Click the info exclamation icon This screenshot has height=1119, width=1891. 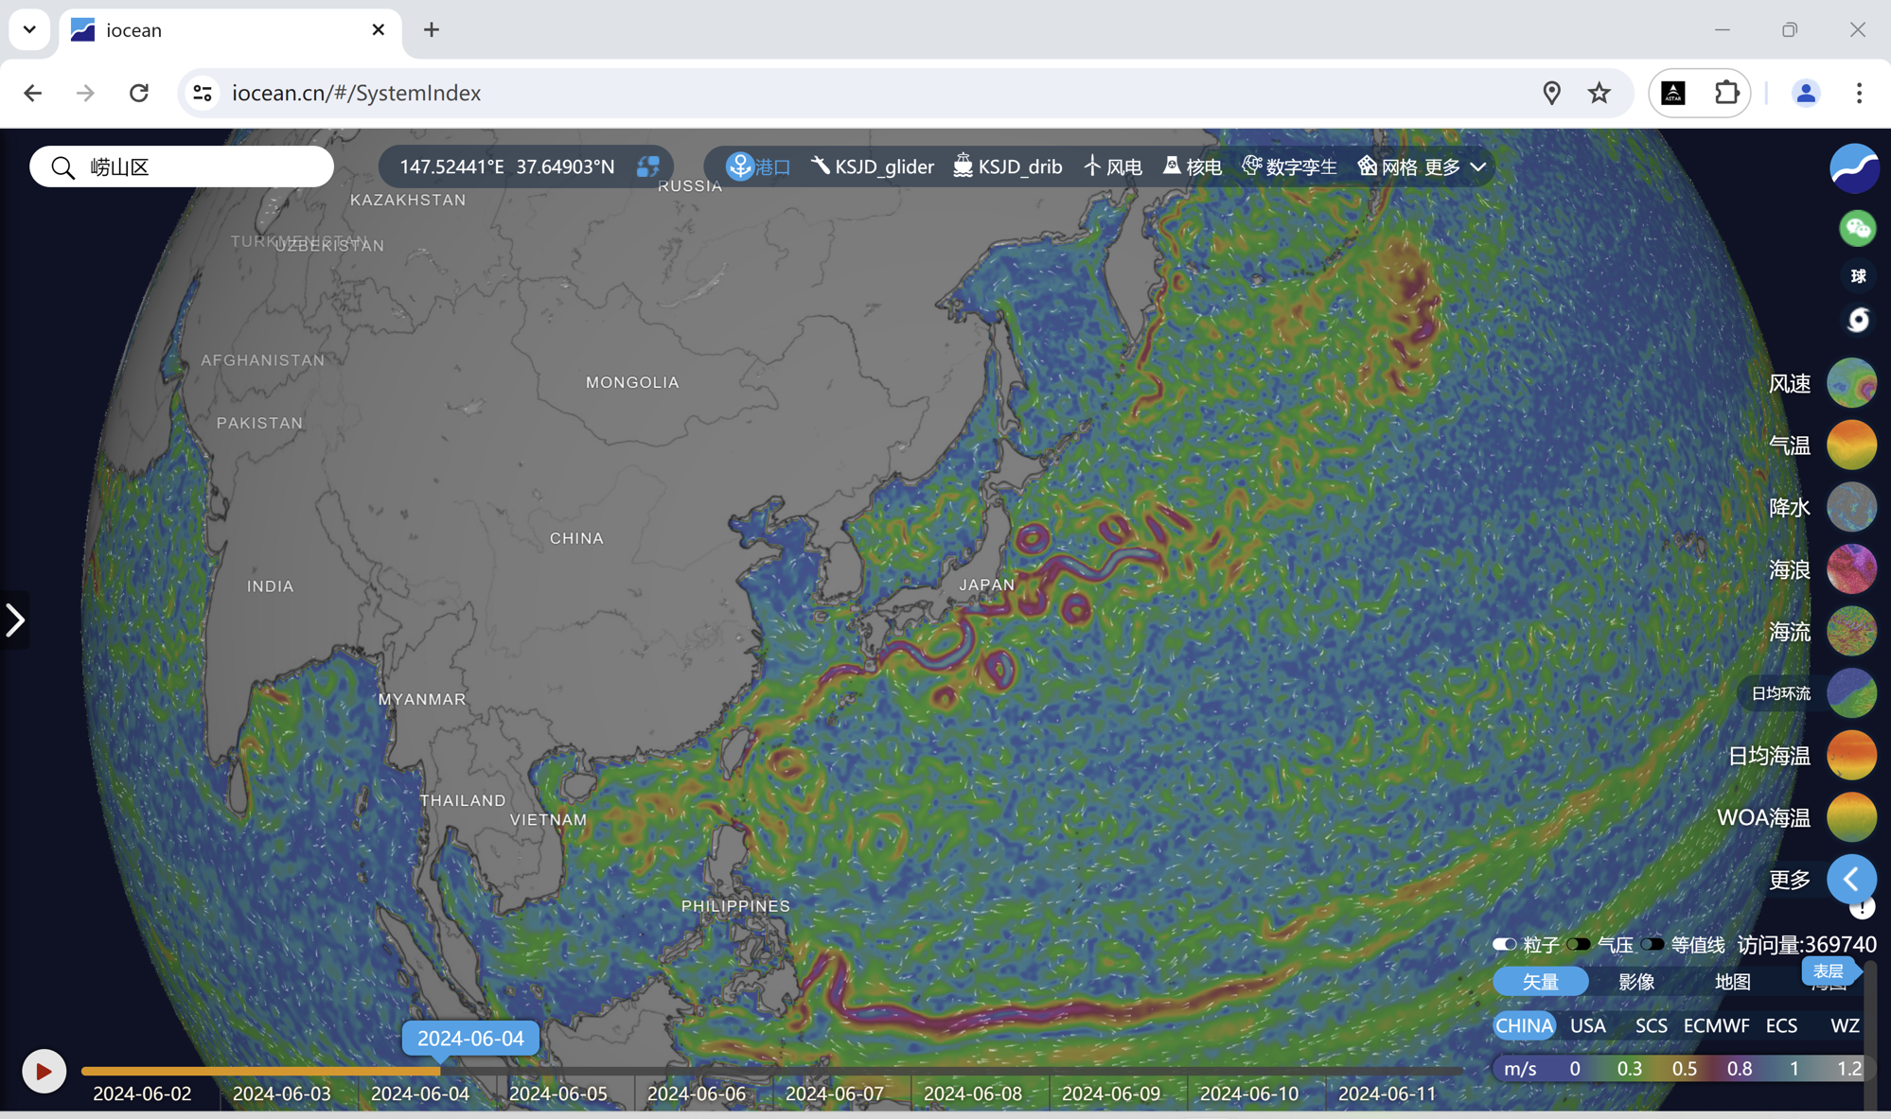pyautogui.click(x=1862, y=908)
